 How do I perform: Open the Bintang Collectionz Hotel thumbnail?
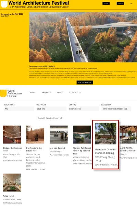pyautogui.click(x=12, y=135)
